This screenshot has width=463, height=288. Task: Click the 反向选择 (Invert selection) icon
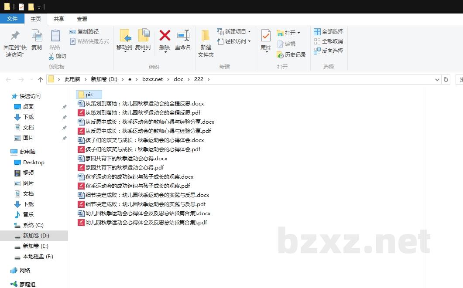317,51
